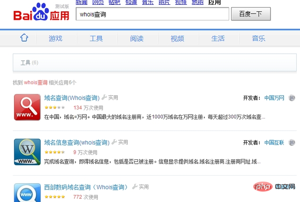Click star rating of 域名信息查询(whois查询)

[55, 152]
